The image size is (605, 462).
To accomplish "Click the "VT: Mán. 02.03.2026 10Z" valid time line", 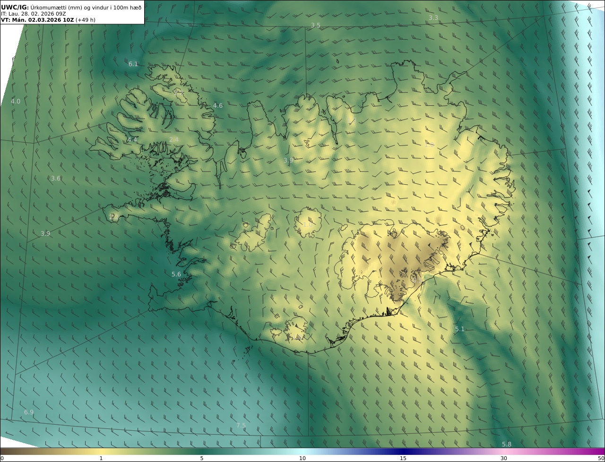I will tap(48, 20).
